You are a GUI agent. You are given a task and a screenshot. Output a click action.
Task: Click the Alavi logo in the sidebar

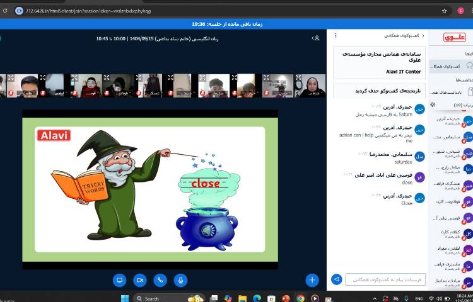click(454, 38)
